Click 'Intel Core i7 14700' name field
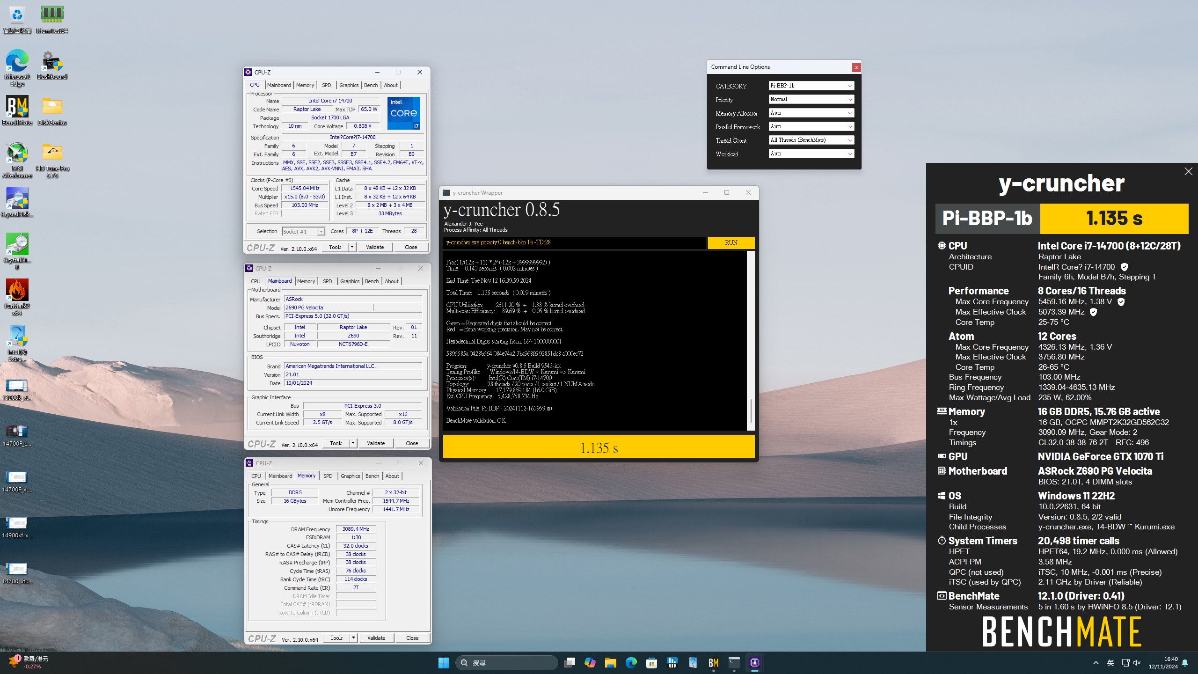The height and width of the screenshot is (674, 1198). (330, 101)
